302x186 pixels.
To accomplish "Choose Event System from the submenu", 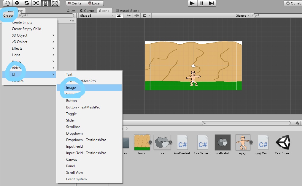I will tap(89, 179).
